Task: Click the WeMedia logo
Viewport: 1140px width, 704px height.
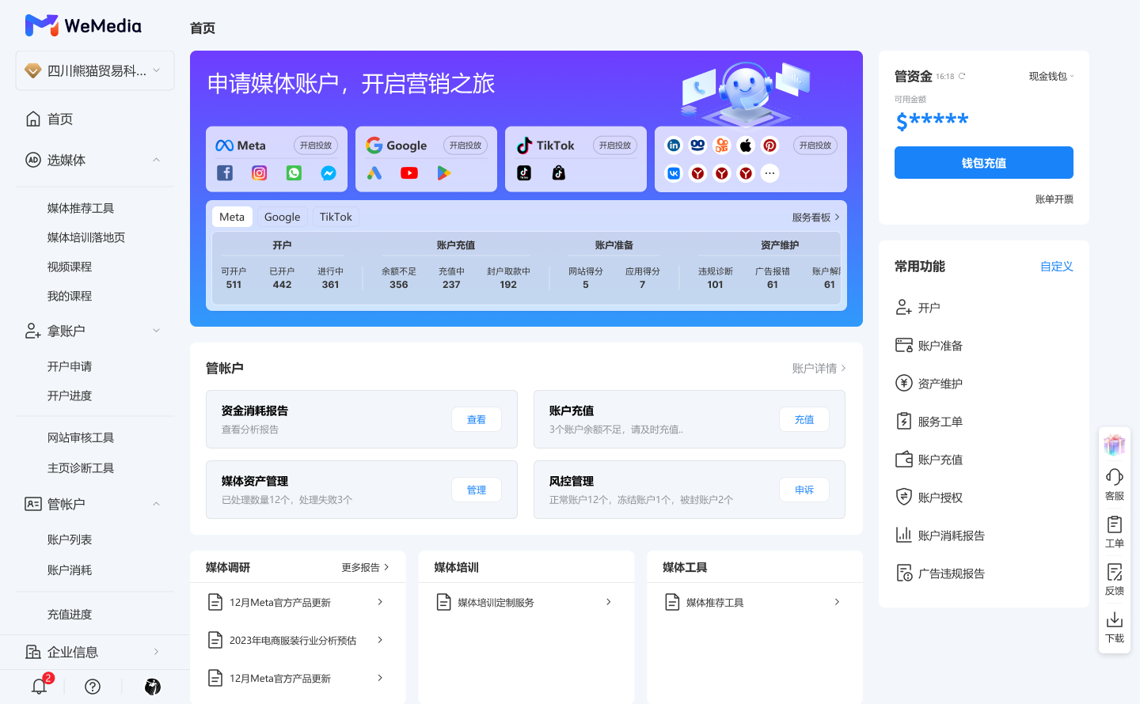Action: coord(83,25)
